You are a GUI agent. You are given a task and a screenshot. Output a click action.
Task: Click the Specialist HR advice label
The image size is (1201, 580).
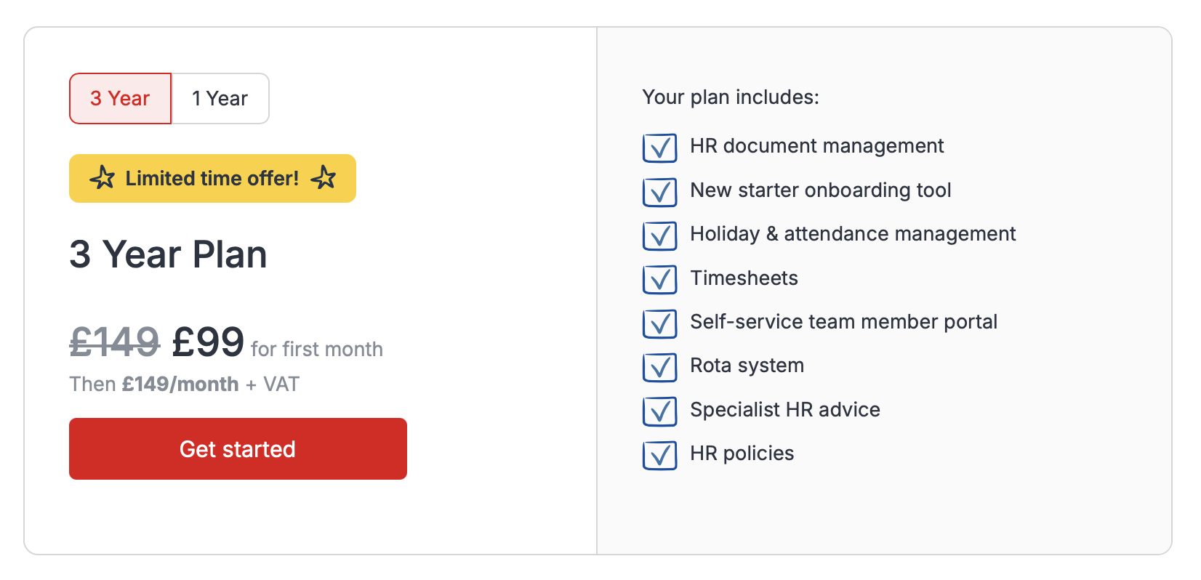pyautogui.click(x=784, y=410)
